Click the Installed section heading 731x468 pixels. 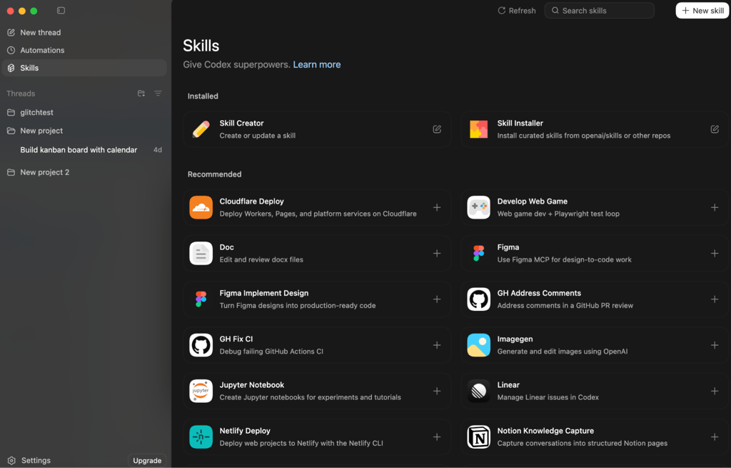pyautogui.click(x=203, y=96)
